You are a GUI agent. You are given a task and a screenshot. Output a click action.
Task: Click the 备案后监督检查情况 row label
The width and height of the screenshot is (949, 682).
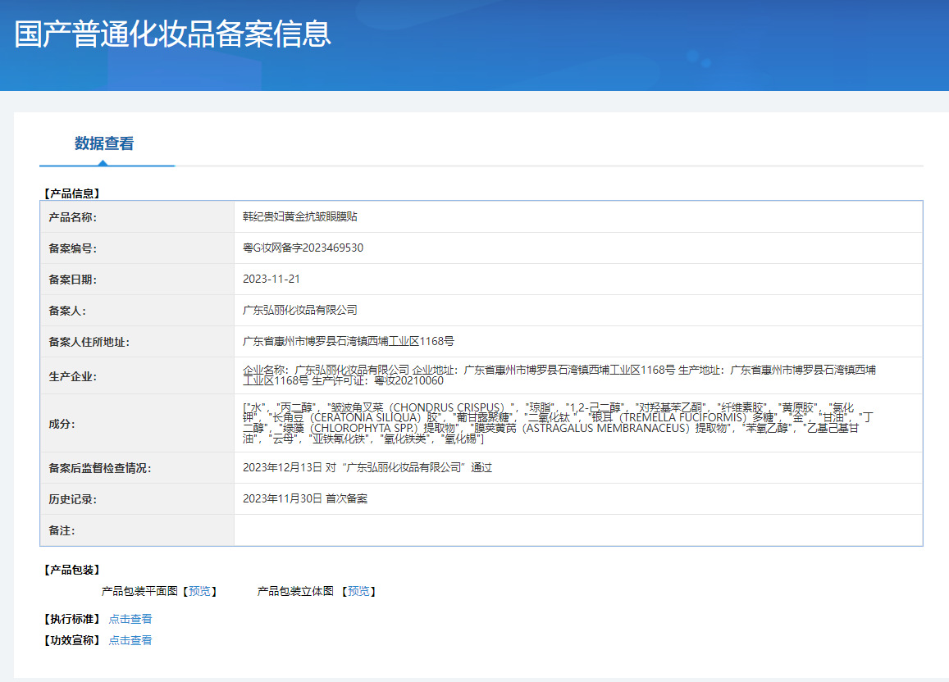pos(100,469)
